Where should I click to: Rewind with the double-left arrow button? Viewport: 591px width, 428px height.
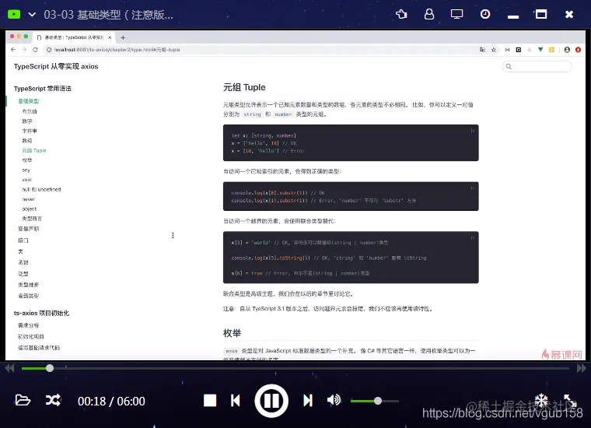coord(9,368)
